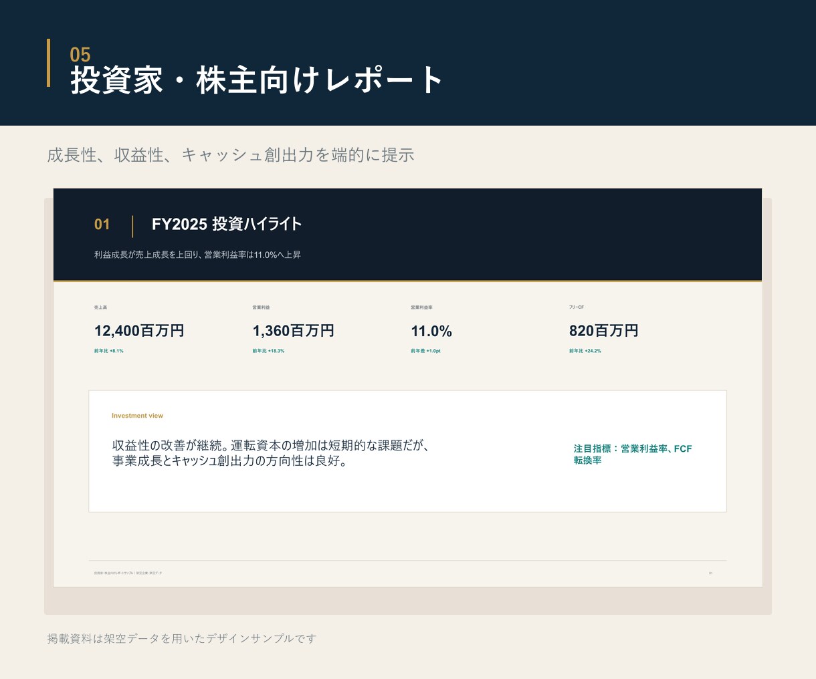This screenshot has height=679, width=816.
Task: Click the small page number in the slide footer
Action: (711, 573)
